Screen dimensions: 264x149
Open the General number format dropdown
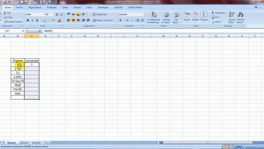tap(143, 14)
